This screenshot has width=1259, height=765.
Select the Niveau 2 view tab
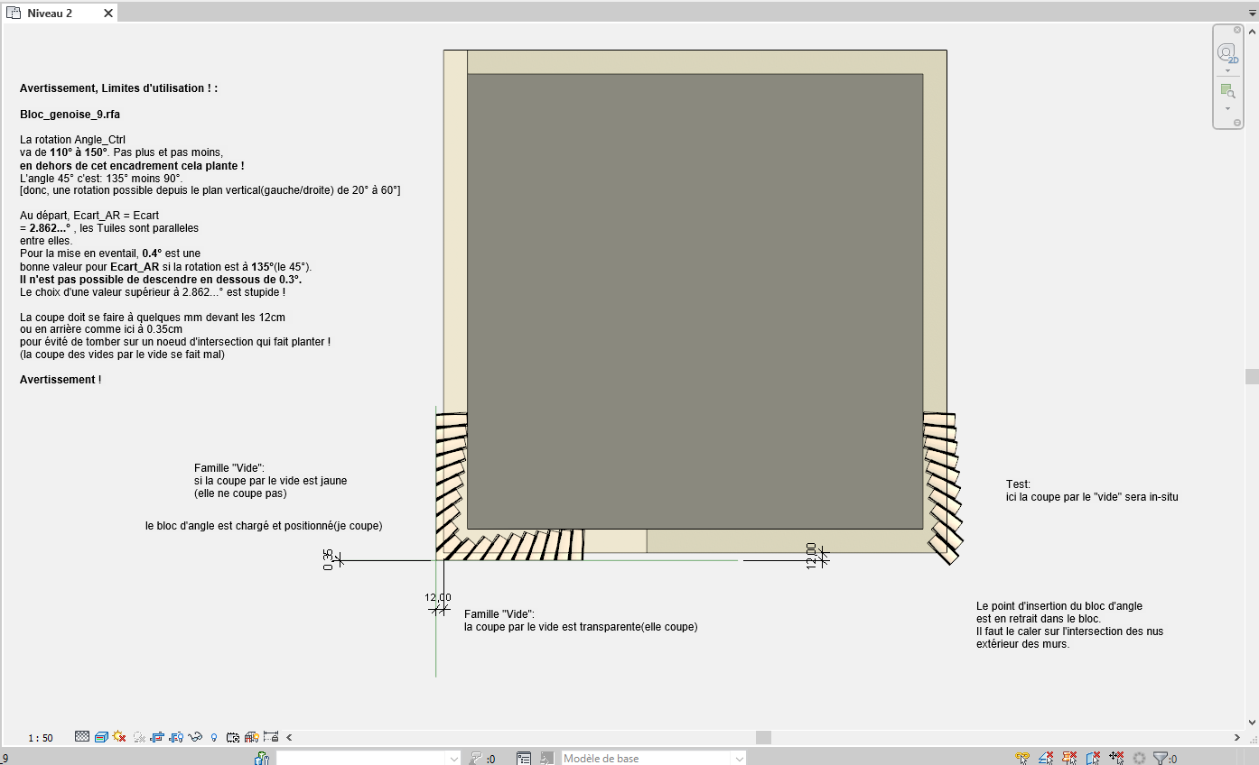[x=50, y=14]
